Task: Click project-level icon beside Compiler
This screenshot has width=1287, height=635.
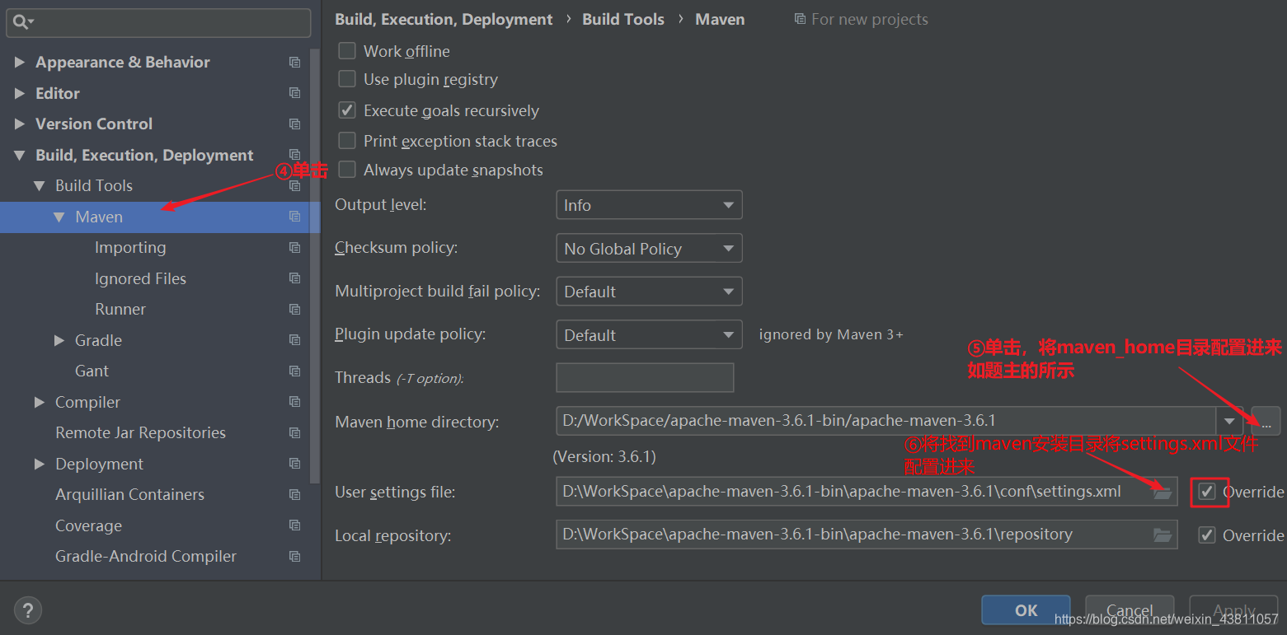Action: (294, 402)
